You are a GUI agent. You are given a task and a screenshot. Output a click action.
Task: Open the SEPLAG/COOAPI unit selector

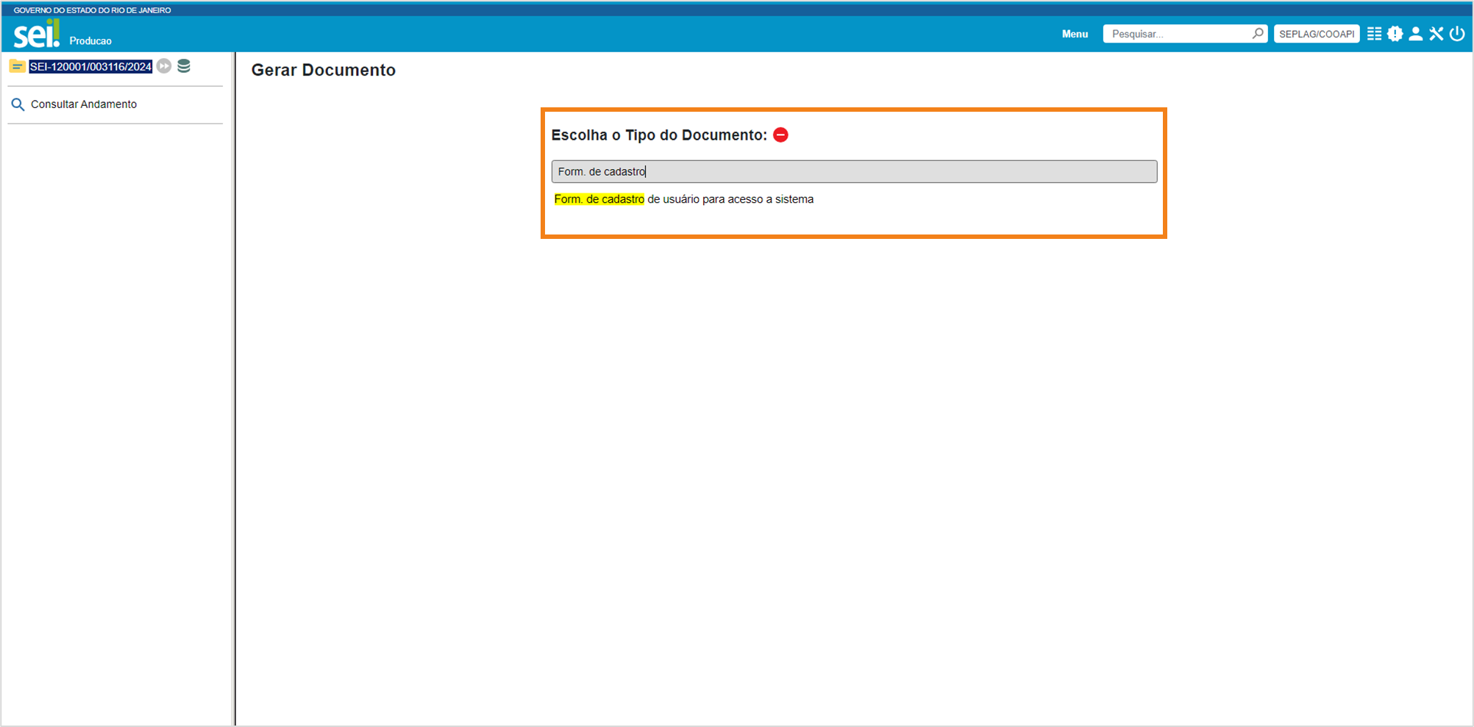pos(1316,34)
